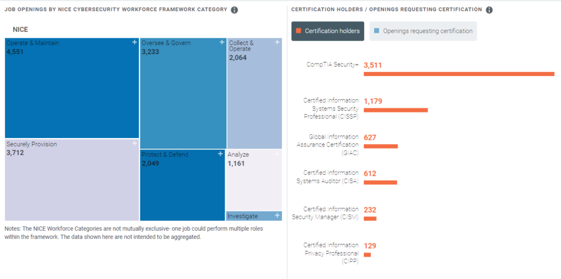This screenshot has width=561, height=279.
Task: Expand Operate & Maintain tile plus icon
Action: click(x=135, y=42)
